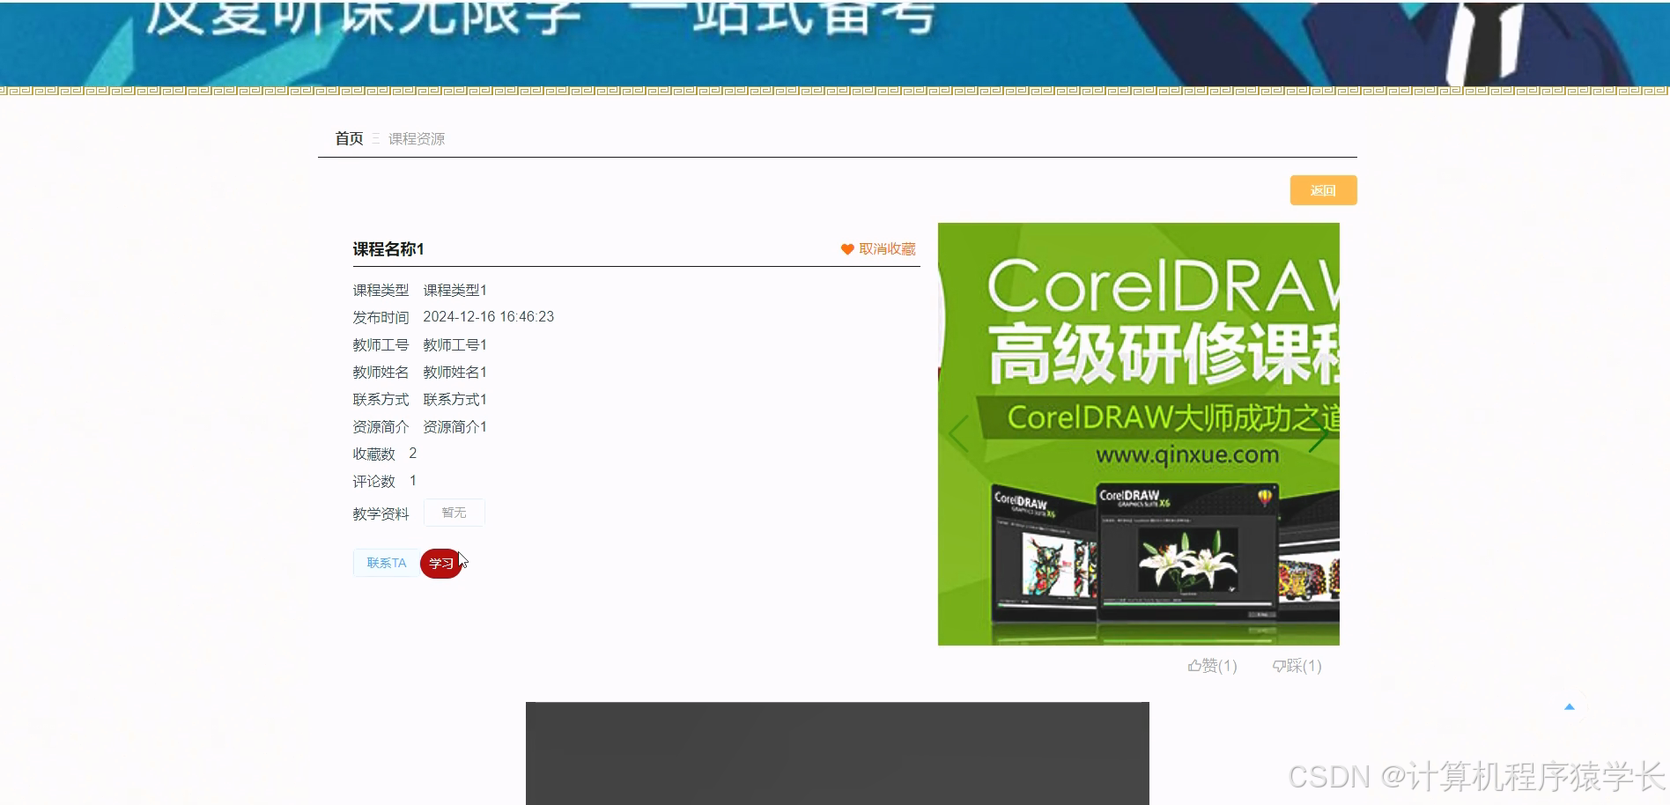The height and width of the screenshot is (805, 1670).
Task: Click the 评论数 label
Action: point(374,481)
